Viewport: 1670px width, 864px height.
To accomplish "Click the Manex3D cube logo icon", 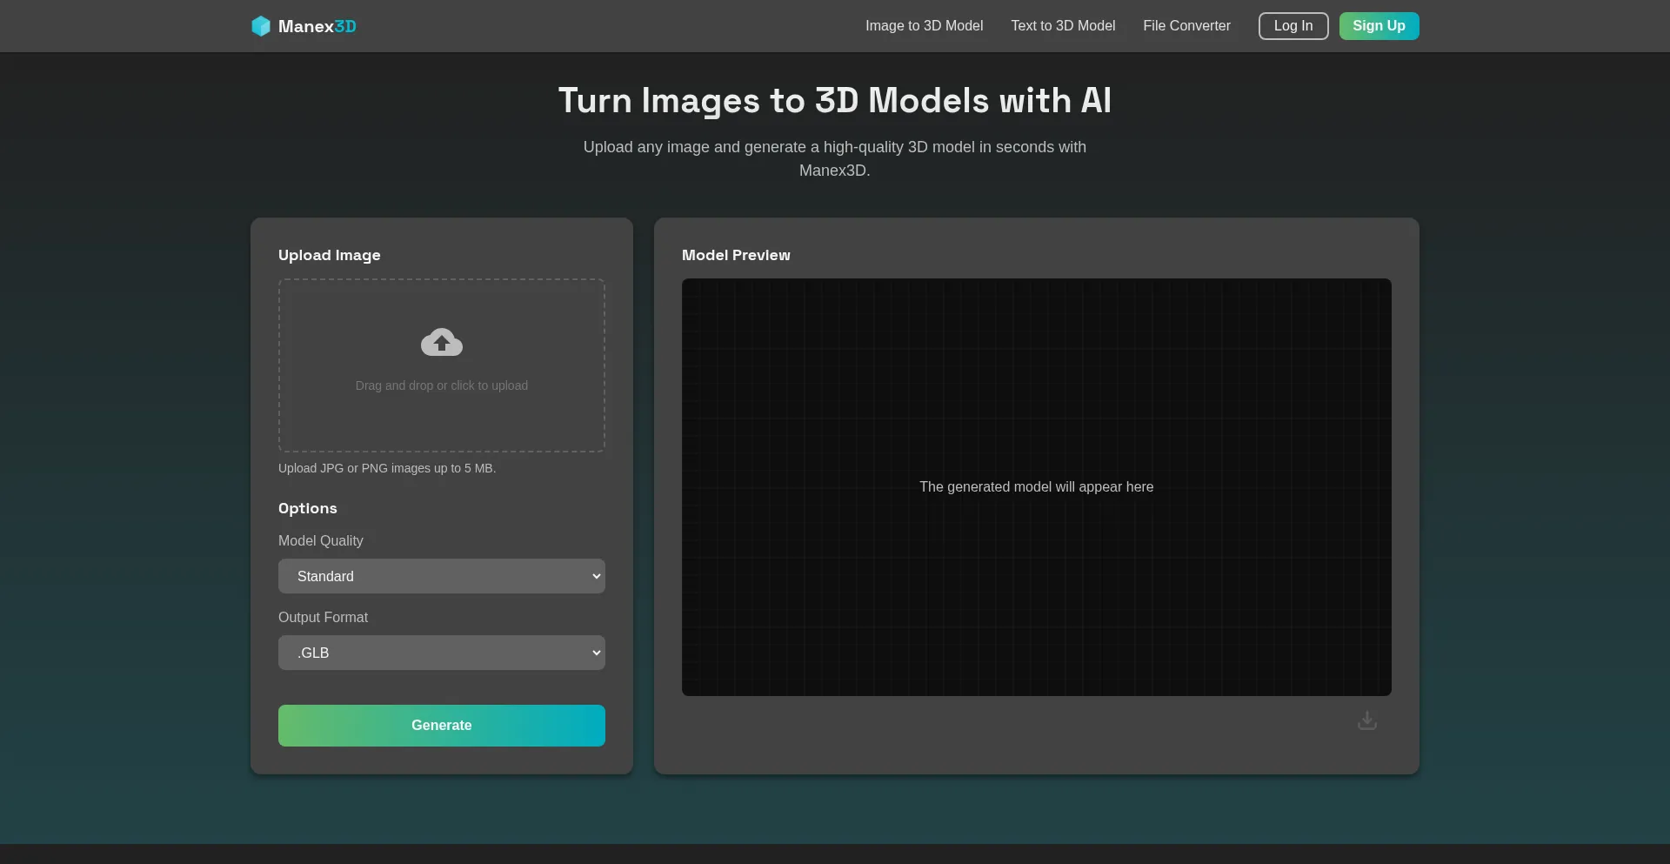I will (x=261, y=26).
